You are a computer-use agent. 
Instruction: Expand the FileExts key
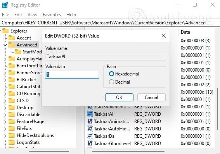[5, 129]
